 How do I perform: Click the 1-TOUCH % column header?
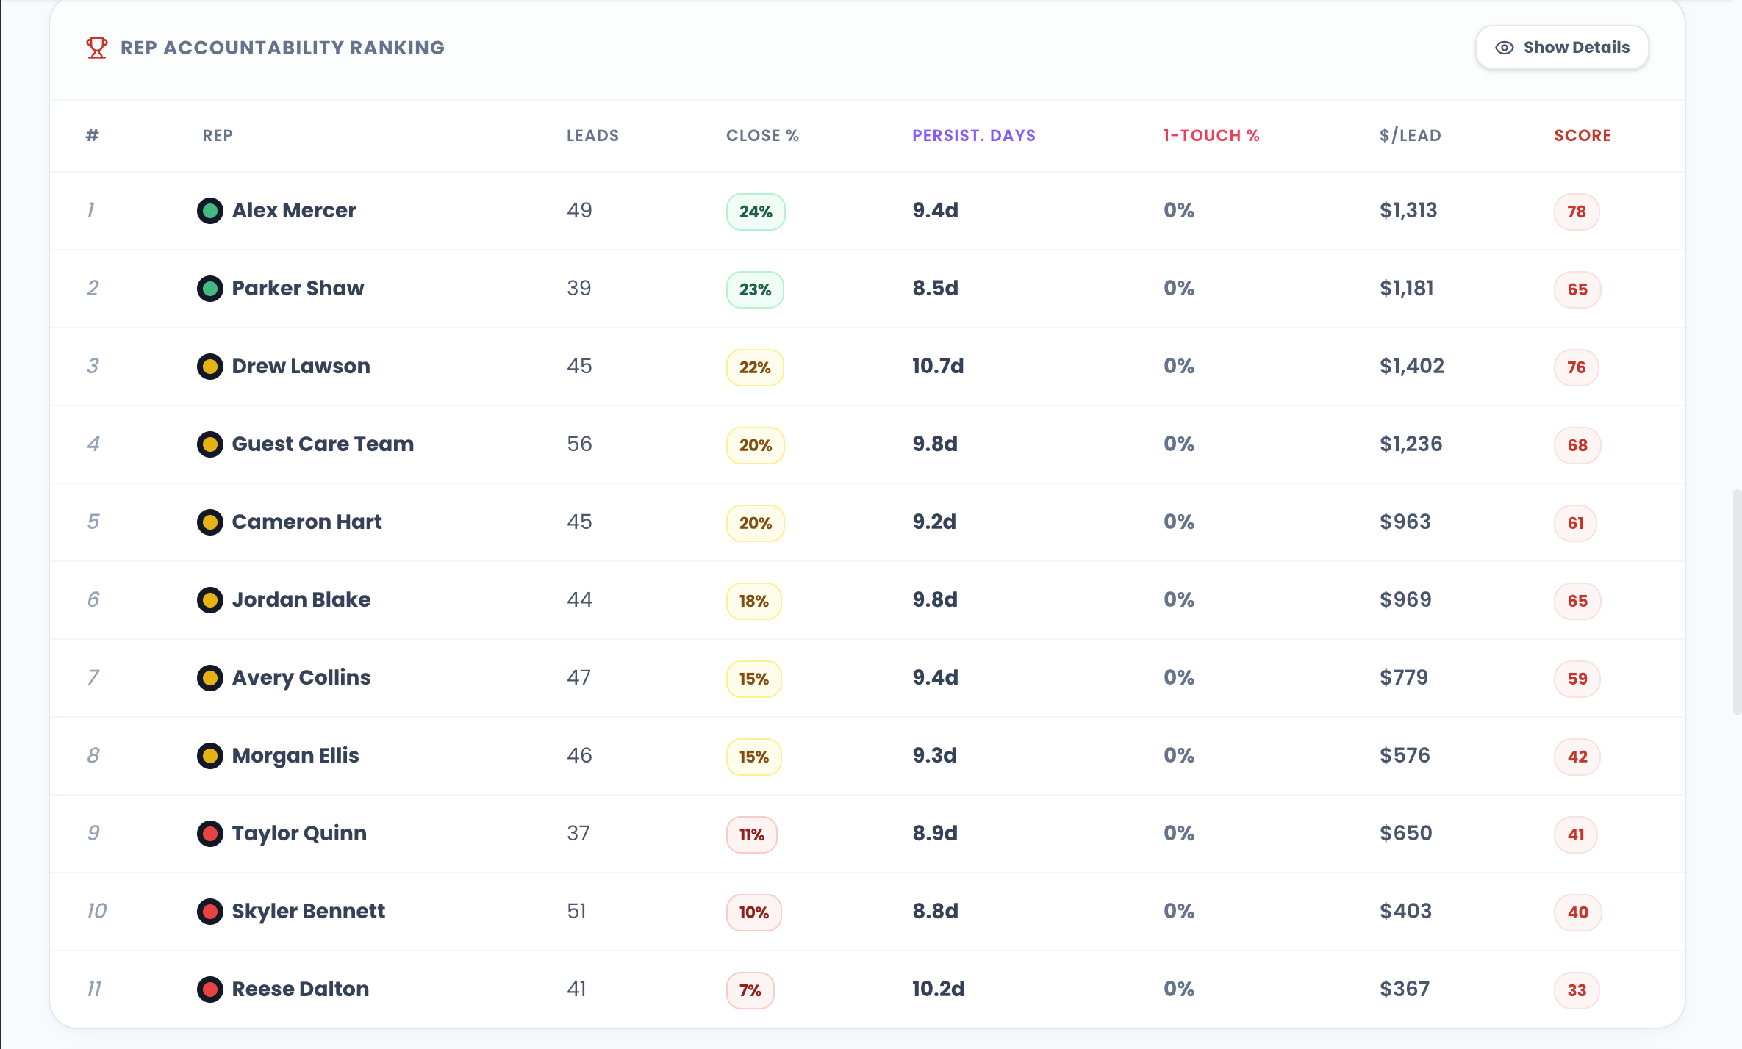tap(1211, 136)
